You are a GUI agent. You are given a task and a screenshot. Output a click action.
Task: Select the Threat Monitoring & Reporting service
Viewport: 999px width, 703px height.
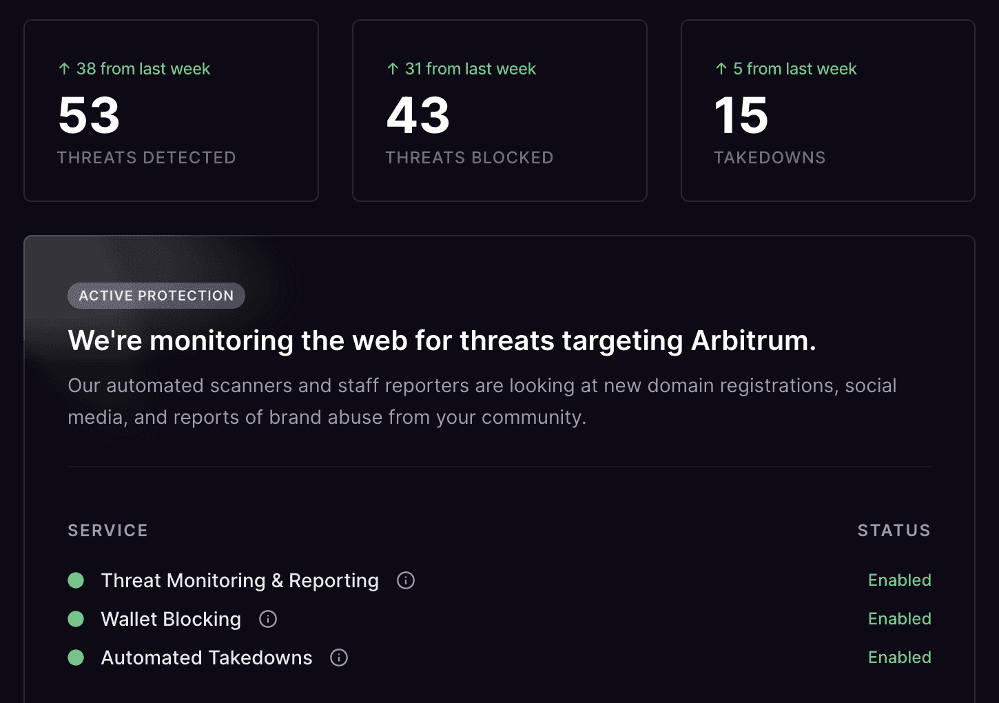coord(240,580)
